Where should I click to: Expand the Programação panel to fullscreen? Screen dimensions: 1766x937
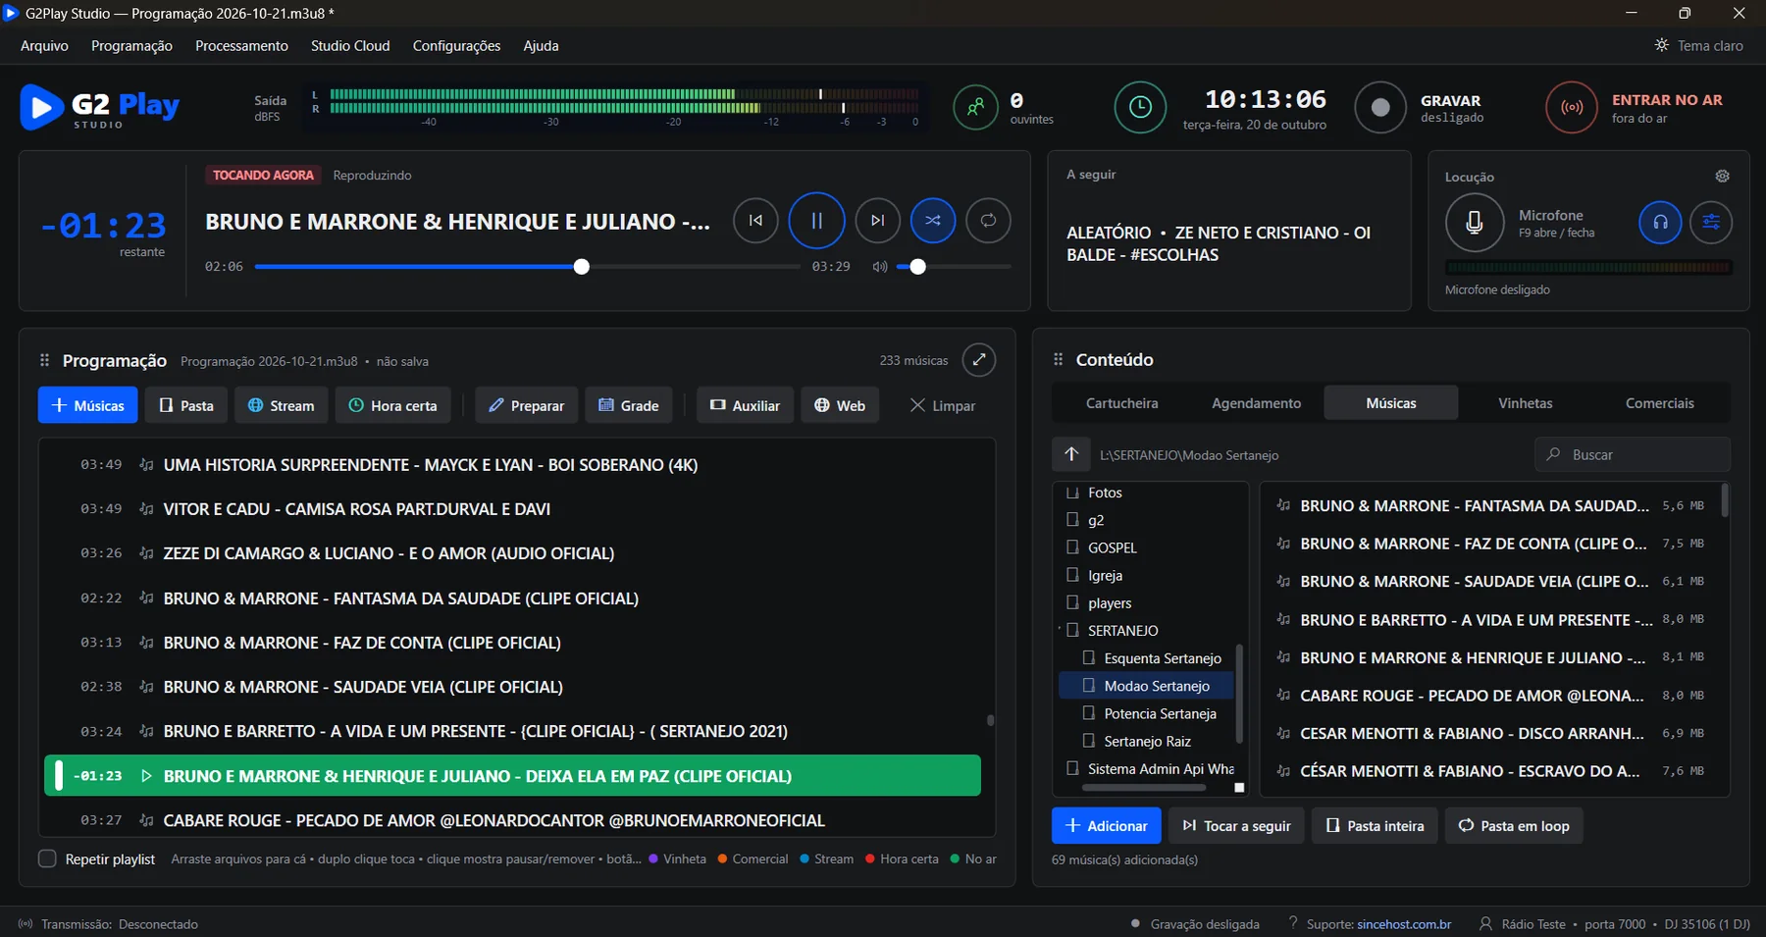tap(979, 360)
